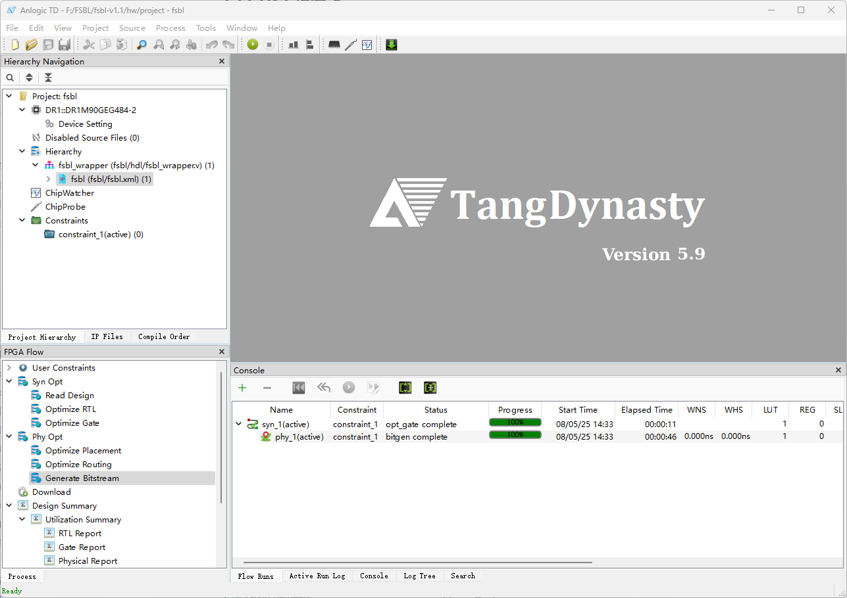The height and width of the screenshot is (598, 847).
Task: Click the Replace (AB) icon in the toolbar
Action: pyautogui.click(x=192, y=45)
